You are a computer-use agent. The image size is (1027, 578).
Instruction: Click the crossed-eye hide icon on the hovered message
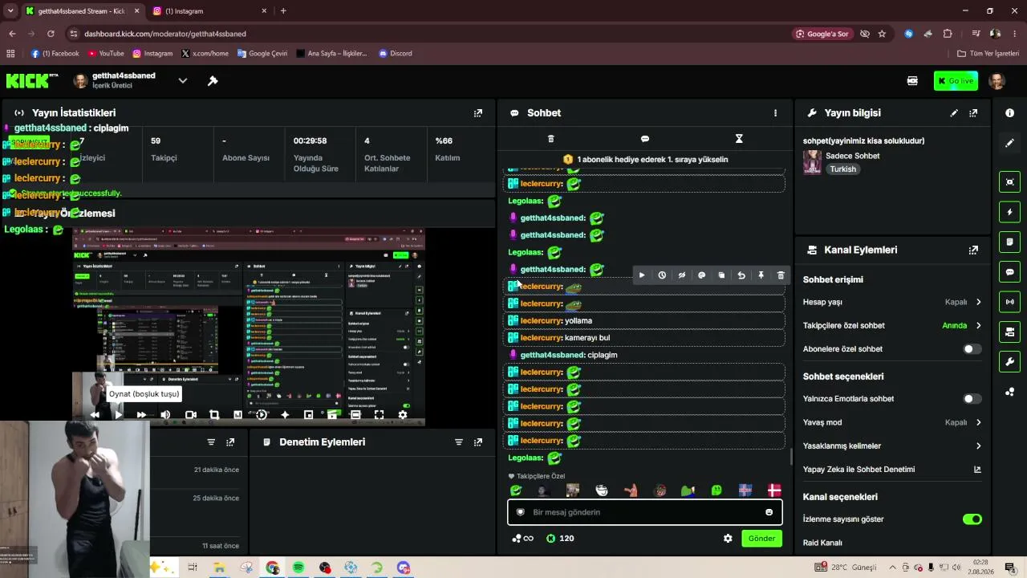(682, 275)
